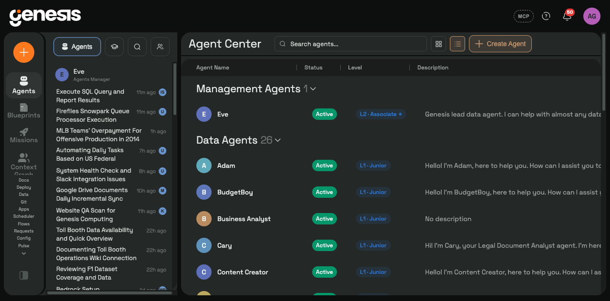Open Git in the sidebar
Viewport: 610px width, 301px height.
point(24,202)
